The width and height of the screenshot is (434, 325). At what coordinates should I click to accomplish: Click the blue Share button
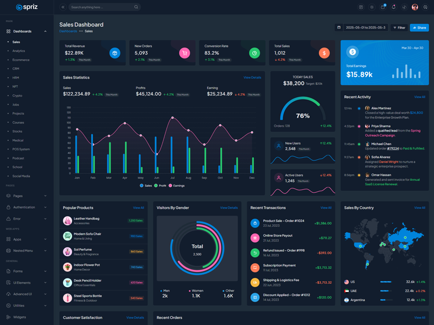pyautogui.click(x=419, y=28)
